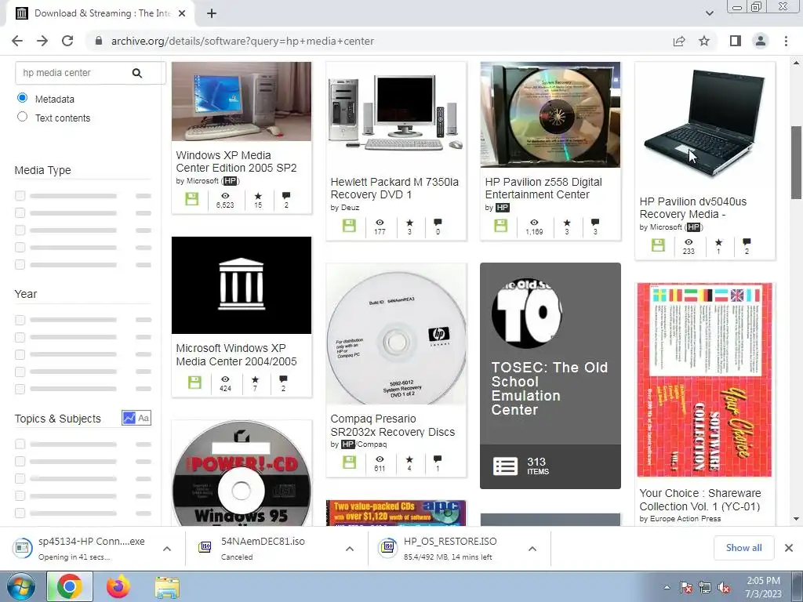Check the first Year filter checkbox
The image size is (803, 602).
tap(20, 320)
